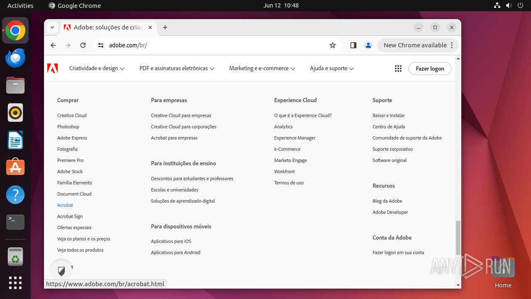Viewport: 531px width, 299px height.
Task: Go back with the back arrow
Action: [x=53, y=45]
